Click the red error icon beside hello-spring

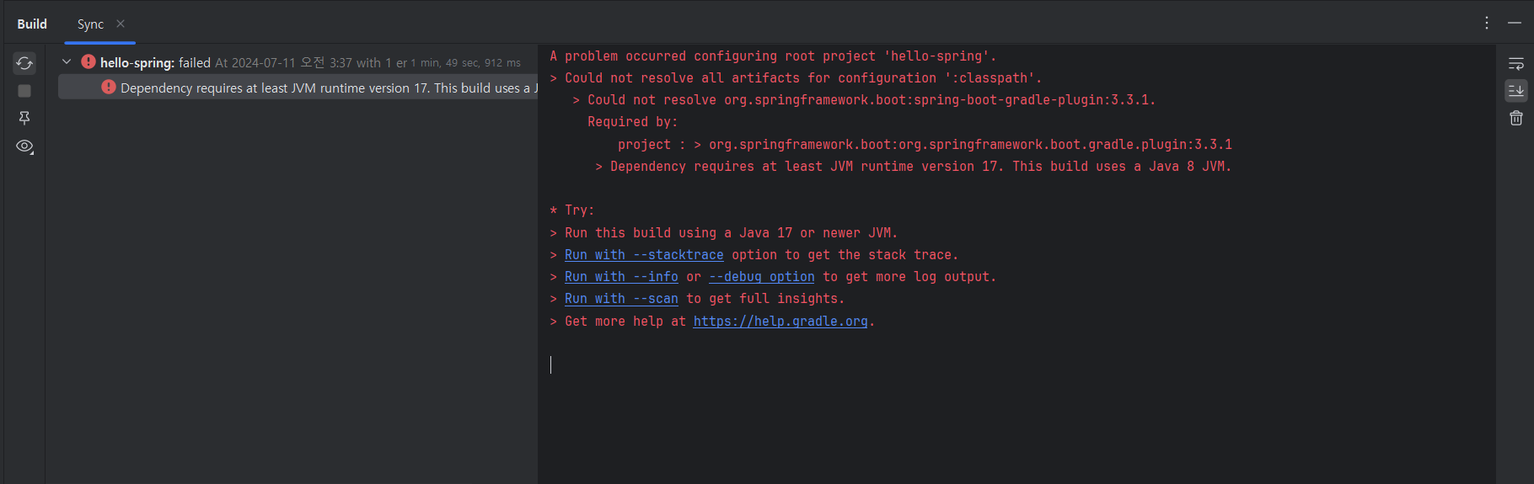click(88, 62)
